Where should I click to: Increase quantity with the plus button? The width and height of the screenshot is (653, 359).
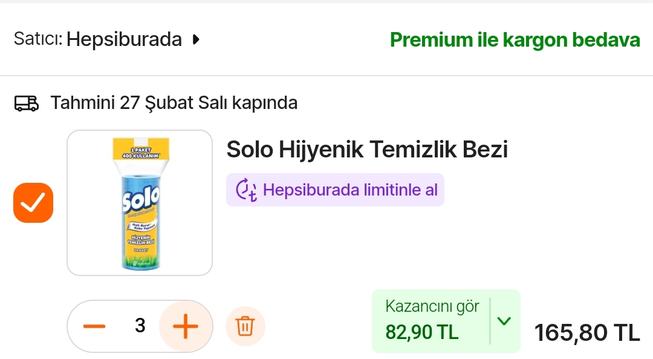(x=186, y=327)
